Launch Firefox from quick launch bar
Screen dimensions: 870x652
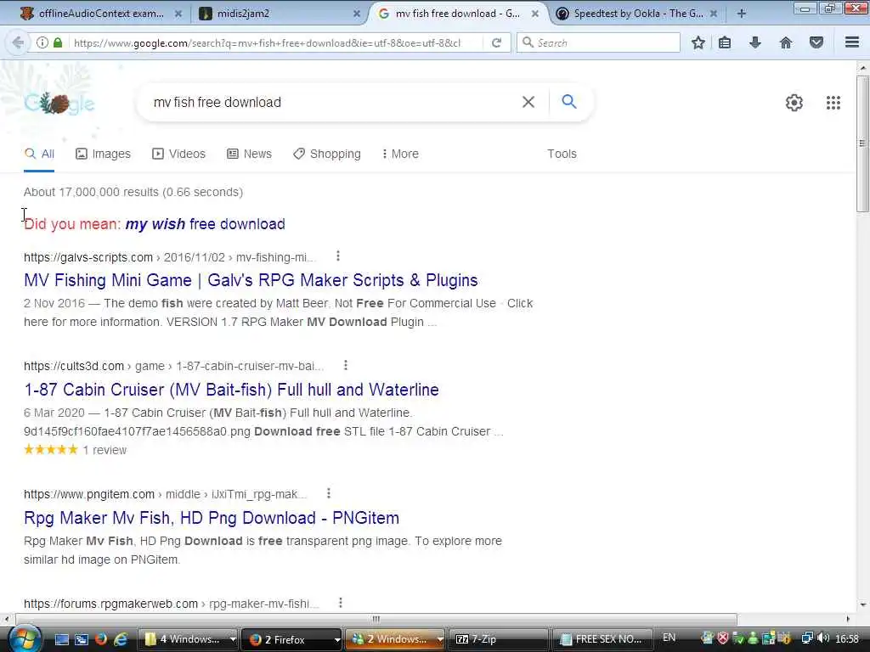coord(100,639)
